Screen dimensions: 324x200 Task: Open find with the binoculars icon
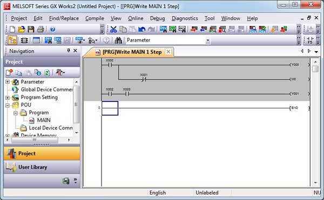click(x=118, y=40)
